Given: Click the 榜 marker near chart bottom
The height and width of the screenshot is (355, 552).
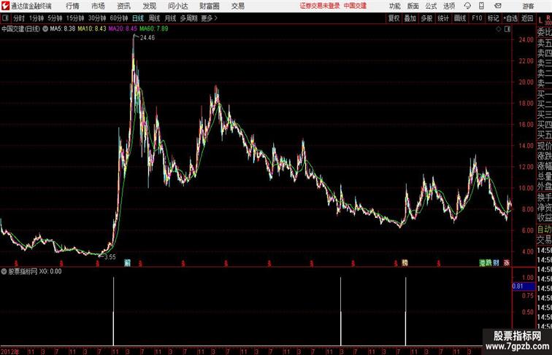Looking at the screenshot, I should [405, 262].
